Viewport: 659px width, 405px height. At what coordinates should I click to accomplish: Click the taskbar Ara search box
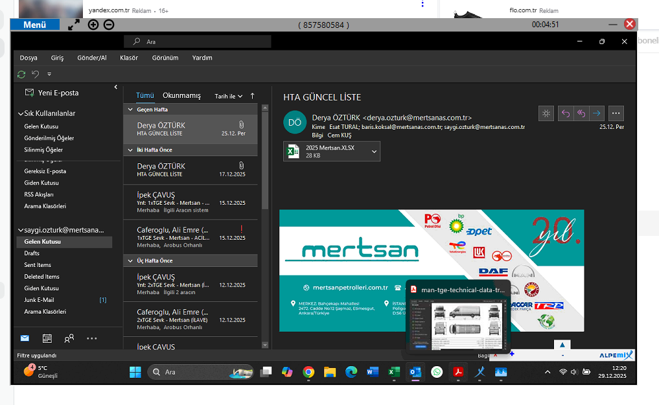pyautogui.click(x=201, y=372)
